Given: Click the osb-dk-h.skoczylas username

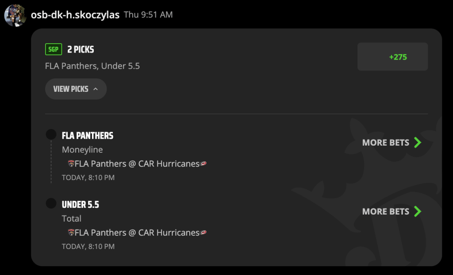Looking at the screenshot, I should coord(75,15).
